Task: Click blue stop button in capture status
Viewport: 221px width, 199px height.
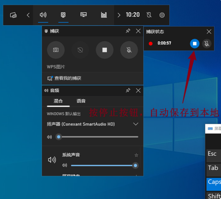Action: click(194, 44)
